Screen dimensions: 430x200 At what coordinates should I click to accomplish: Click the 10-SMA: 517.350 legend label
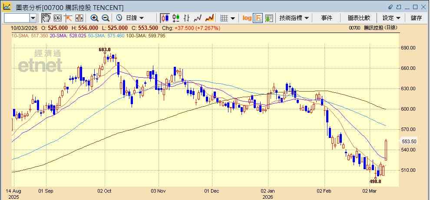(30, 36)
